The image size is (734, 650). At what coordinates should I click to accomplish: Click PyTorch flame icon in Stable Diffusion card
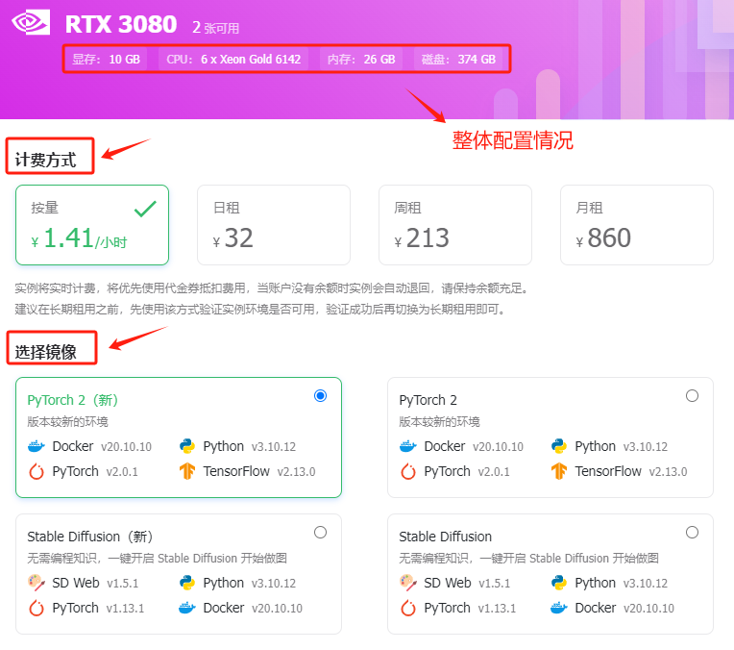point(408,608)
